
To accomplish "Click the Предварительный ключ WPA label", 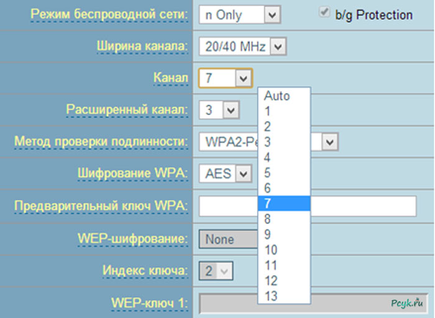I will click(101, 206).
